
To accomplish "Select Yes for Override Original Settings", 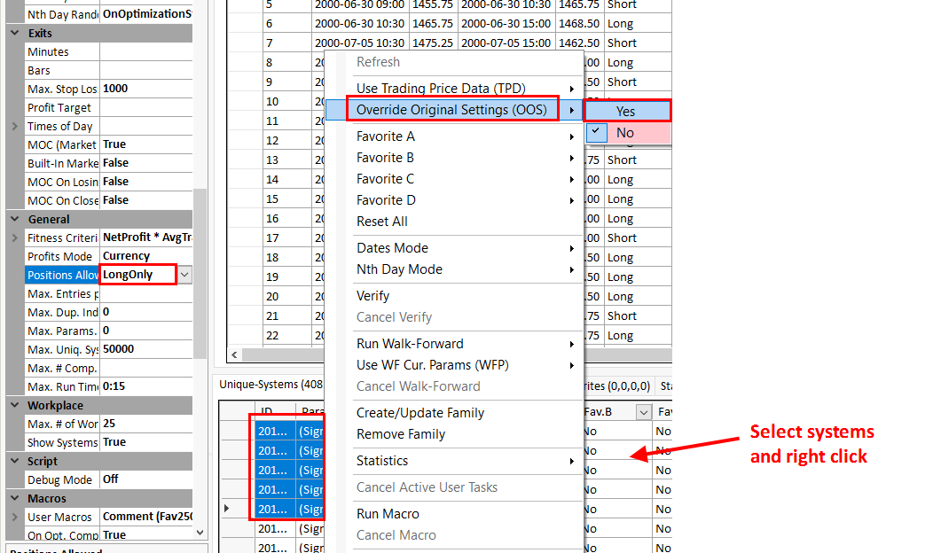I will click(626, 111).
